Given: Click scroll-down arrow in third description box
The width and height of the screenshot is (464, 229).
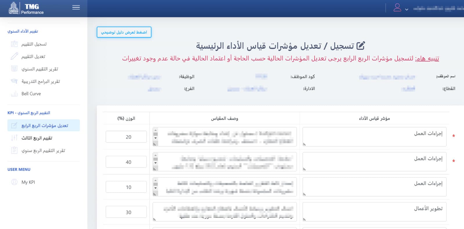Looking at the screenshot, I should click(155, 188).
